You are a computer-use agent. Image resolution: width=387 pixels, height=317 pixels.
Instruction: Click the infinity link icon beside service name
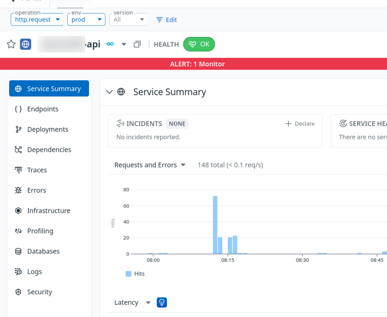point(110,45)
